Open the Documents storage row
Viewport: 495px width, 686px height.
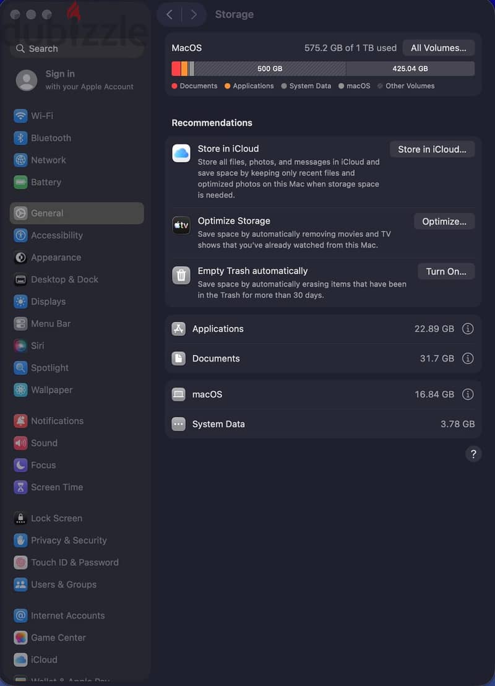(x=323, y=358)
